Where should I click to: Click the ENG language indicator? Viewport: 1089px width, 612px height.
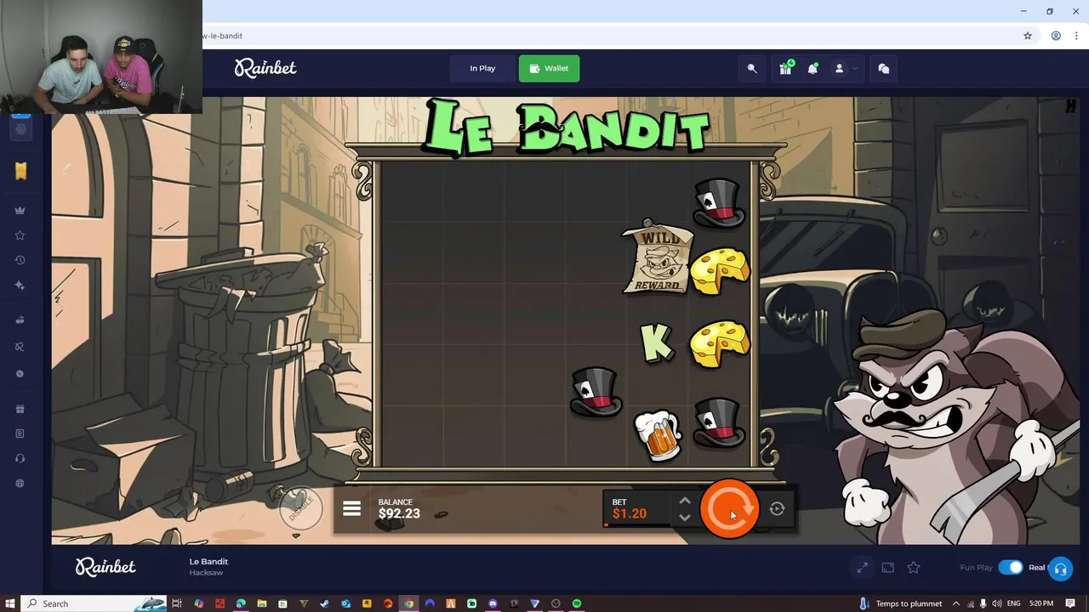[1013, 603]
